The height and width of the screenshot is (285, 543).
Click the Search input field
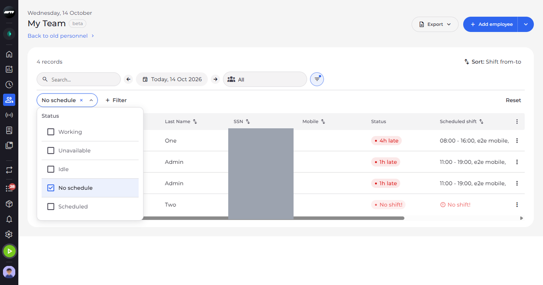[78, 79]
